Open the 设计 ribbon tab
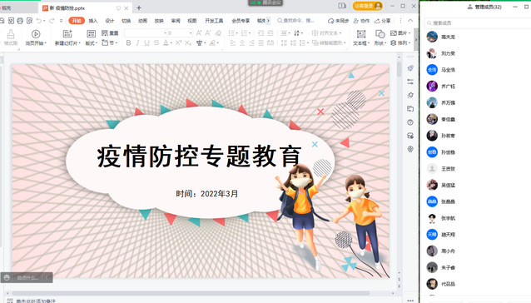Image resolution: width=531 pixels, height=303 pixels. pyautogui.click(x=110, y=21)
